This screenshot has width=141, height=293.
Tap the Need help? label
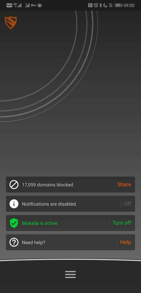(34, 243)
